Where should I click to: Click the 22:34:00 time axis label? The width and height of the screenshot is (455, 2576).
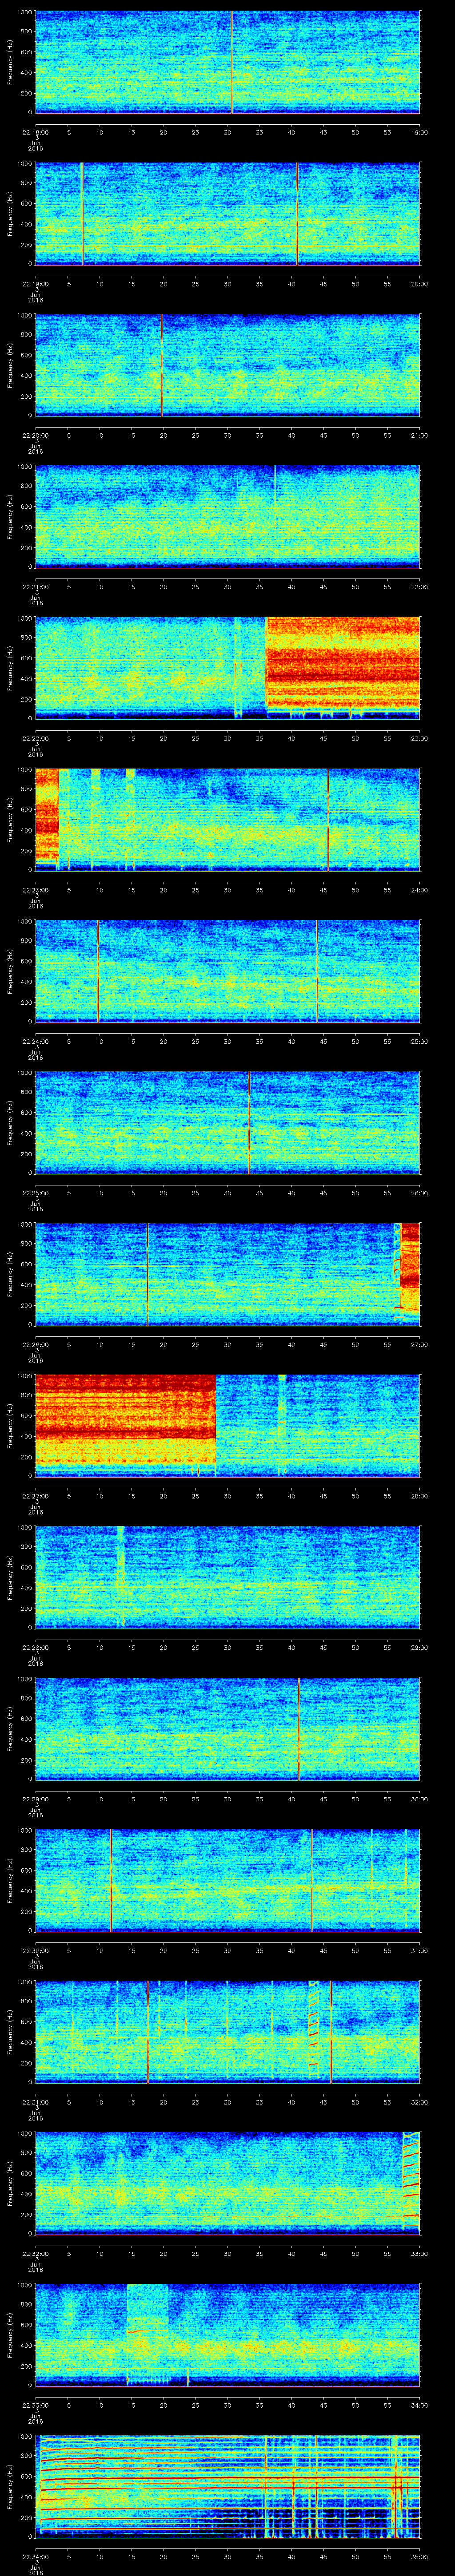tap(35, 2556)
